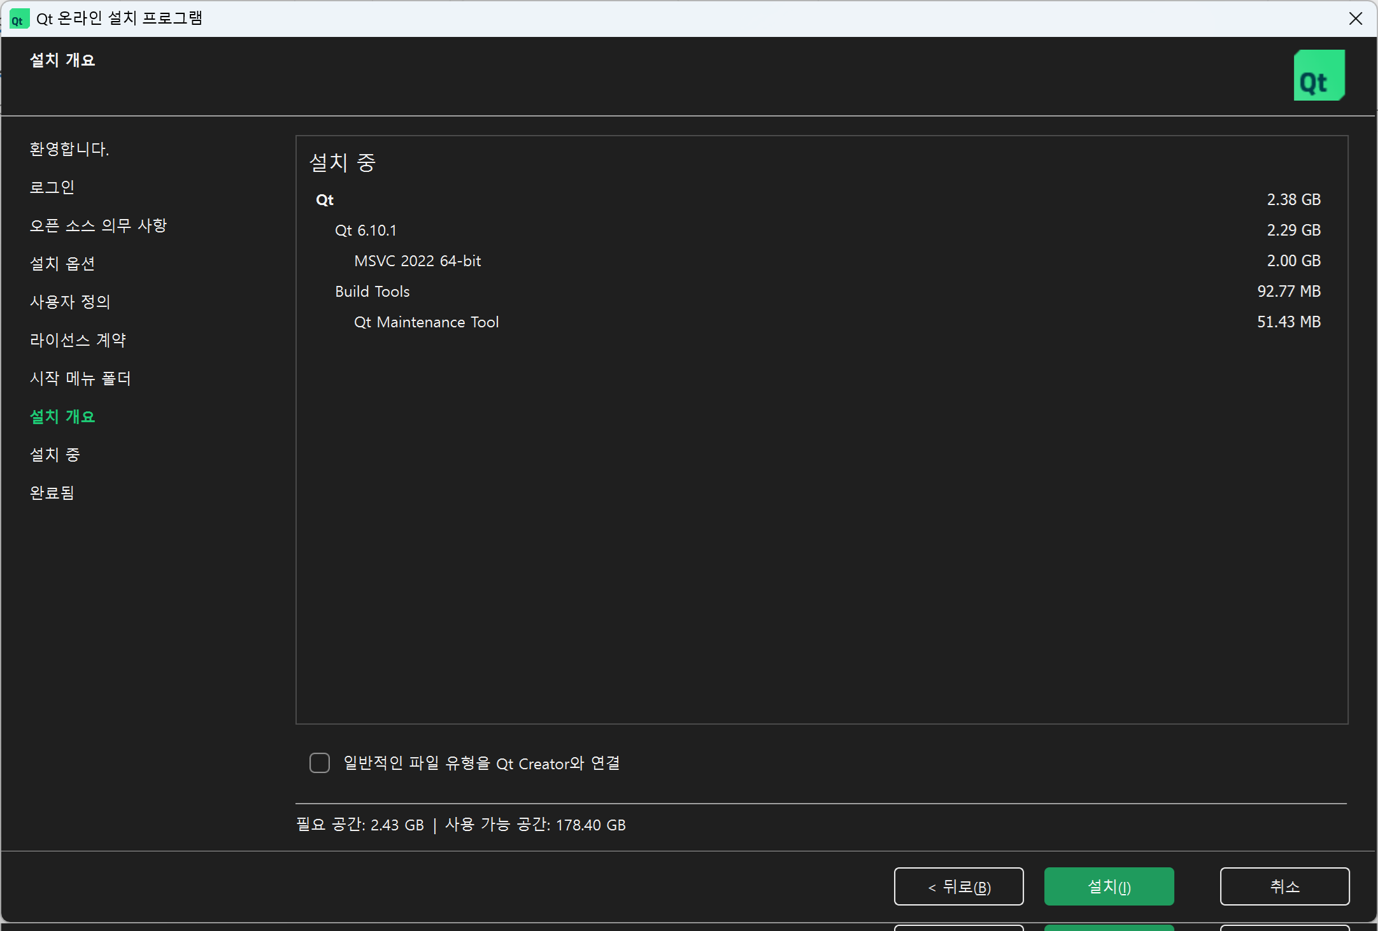The image size is (1378, 931).
Task: Select the 설치 옵션 step
Action: (62, 263)
